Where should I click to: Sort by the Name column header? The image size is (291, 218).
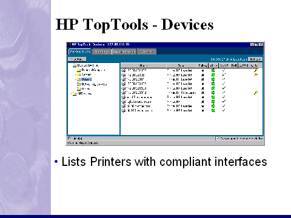(x=144, y=65)
